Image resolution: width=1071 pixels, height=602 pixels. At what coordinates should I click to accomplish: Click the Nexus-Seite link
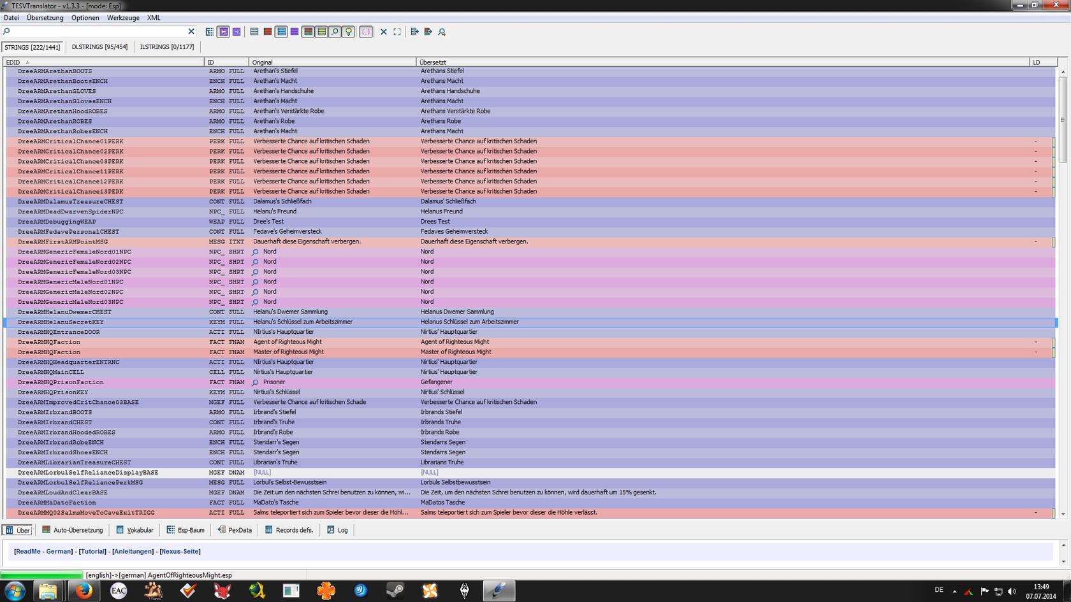pos(180,552)
